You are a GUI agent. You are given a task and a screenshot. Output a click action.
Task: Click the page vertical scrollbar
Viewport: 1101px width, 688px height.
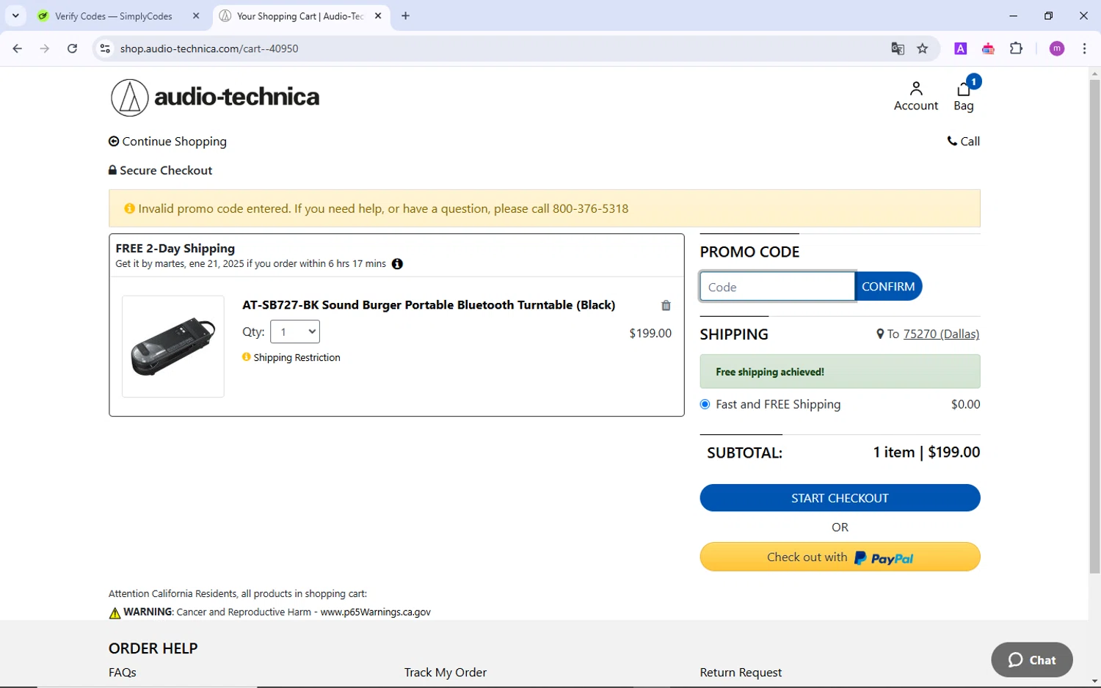(1094, 326)
